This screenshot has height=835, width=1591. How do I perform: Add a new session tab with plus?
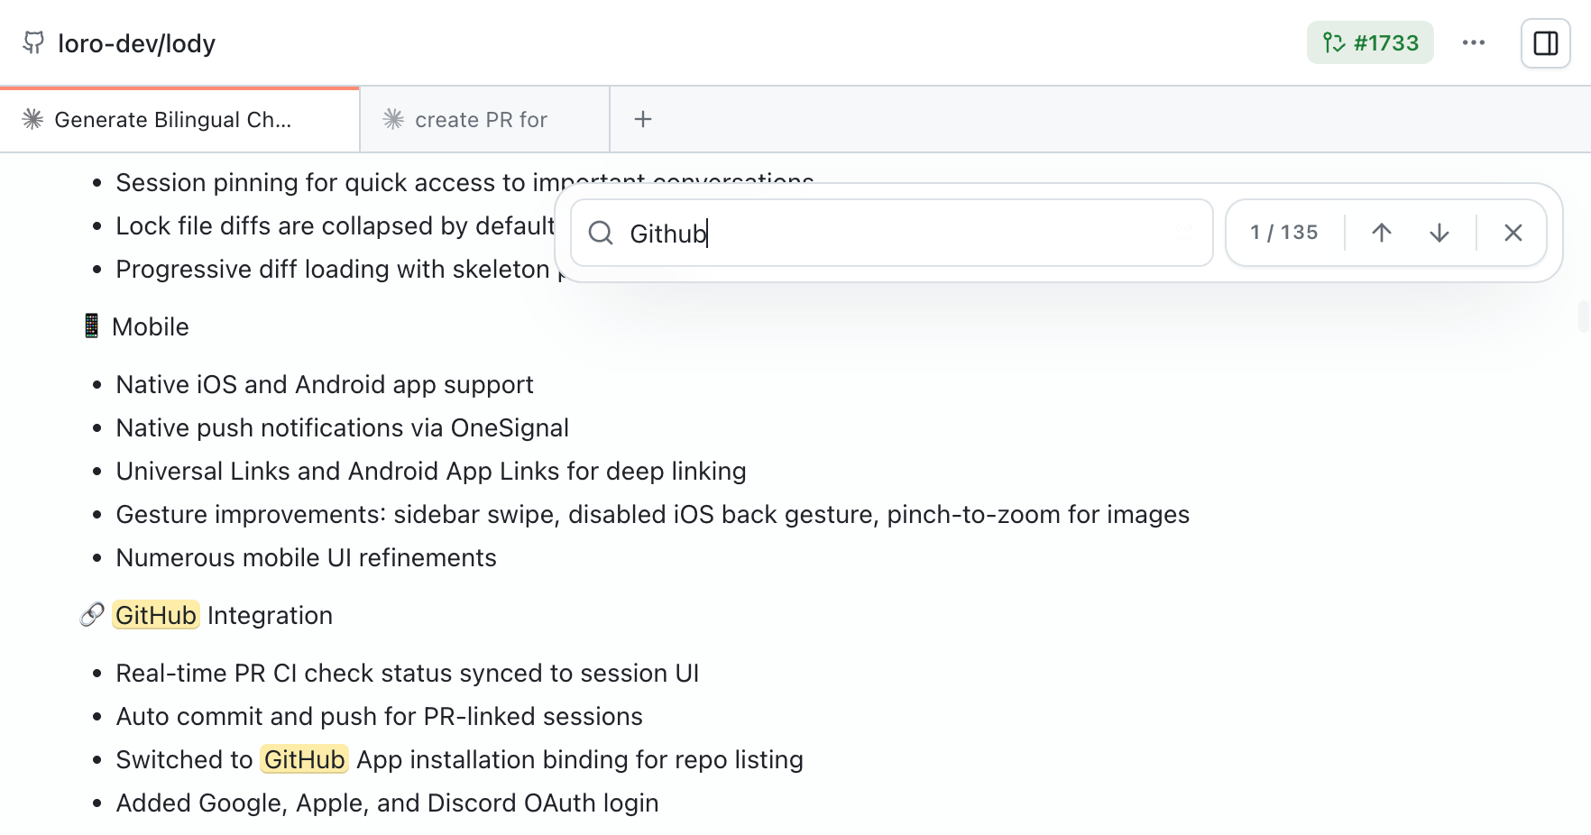(x=642, y=119)
